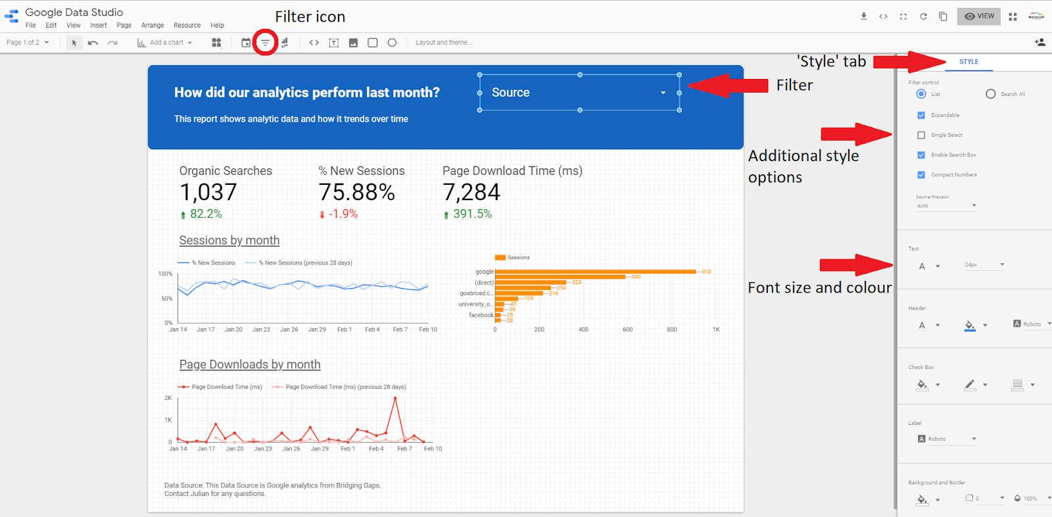Viewport: 1052px width, 517px height.
Task: Select the Page Downloads by month heading
Action: 250,364
